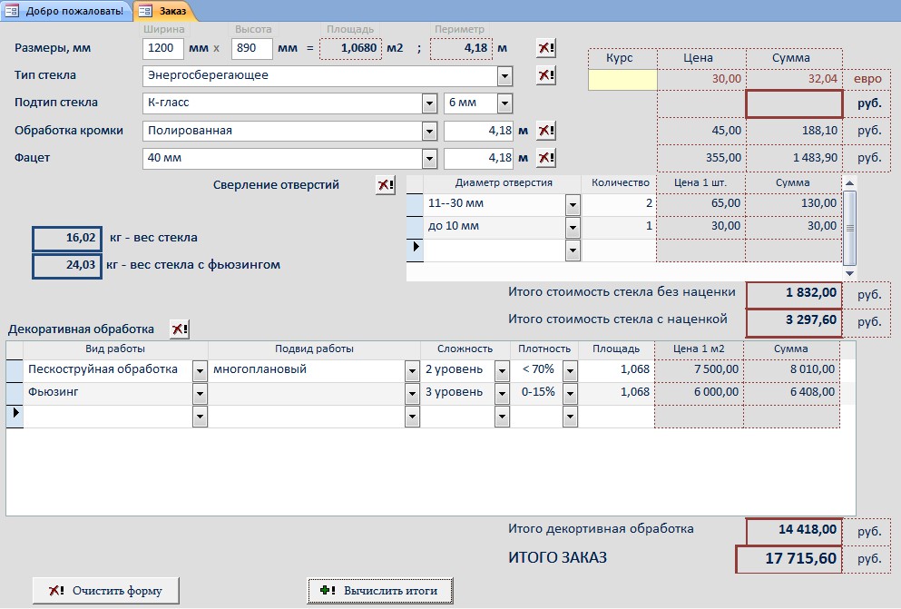Click the weight with fusing value 24,03
901x609 pixels.
pyautogui.click(x=67, y=266)
